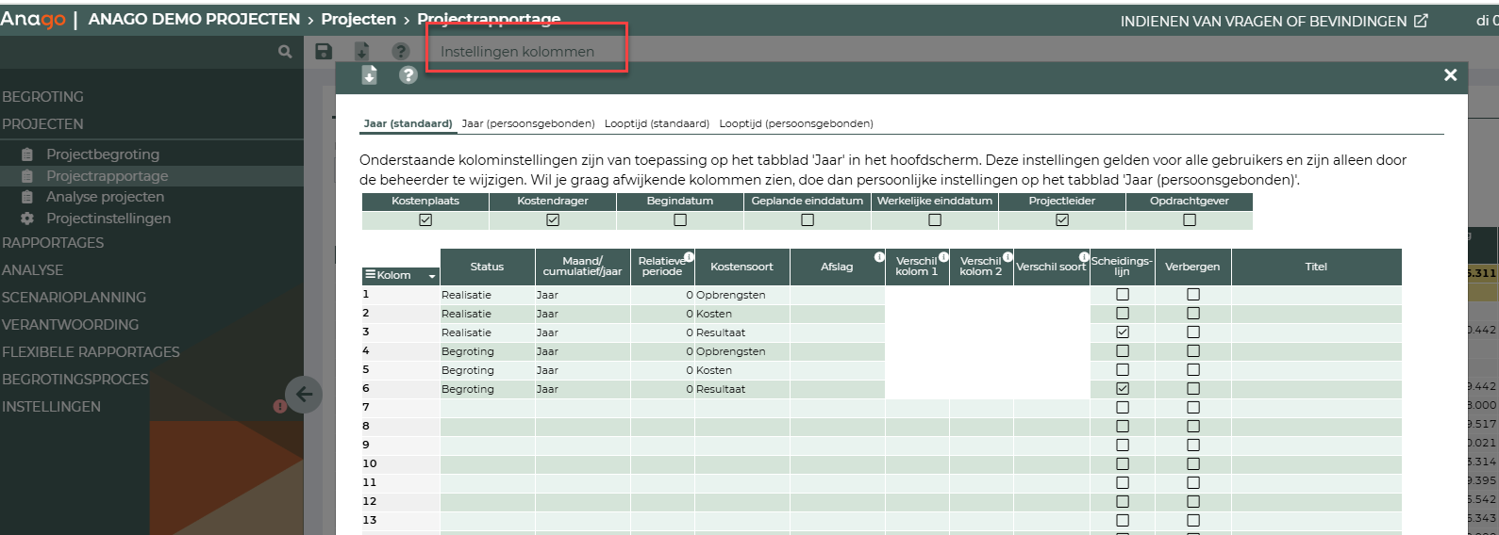Click info icon on Verschil kolom 1 header

click(943, 256)
